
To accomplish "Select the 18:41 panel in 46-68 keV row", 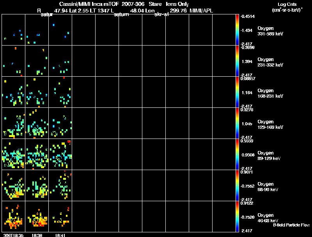I will coord(60,216).
